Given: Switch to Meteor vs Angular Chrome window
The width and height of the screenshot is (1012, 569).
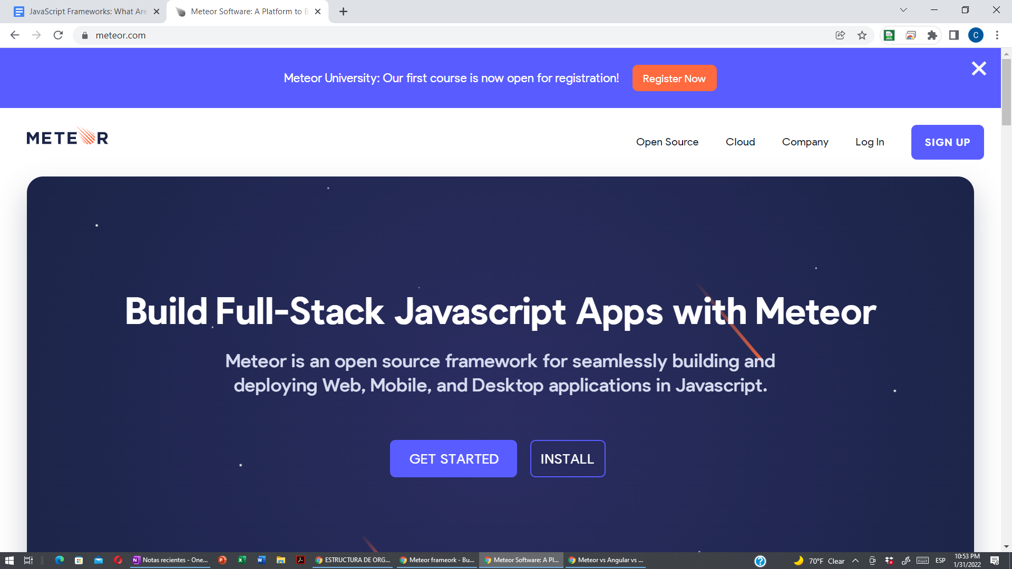Looking at the screenshot, I should 606,560.
